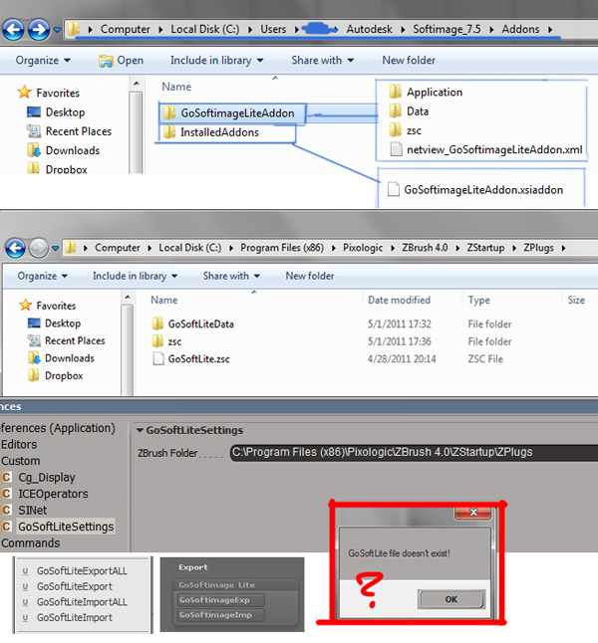Select the GoSoftLite.zsc file icon
Screen dimensions: 598x643
click(x=158, y=358)
